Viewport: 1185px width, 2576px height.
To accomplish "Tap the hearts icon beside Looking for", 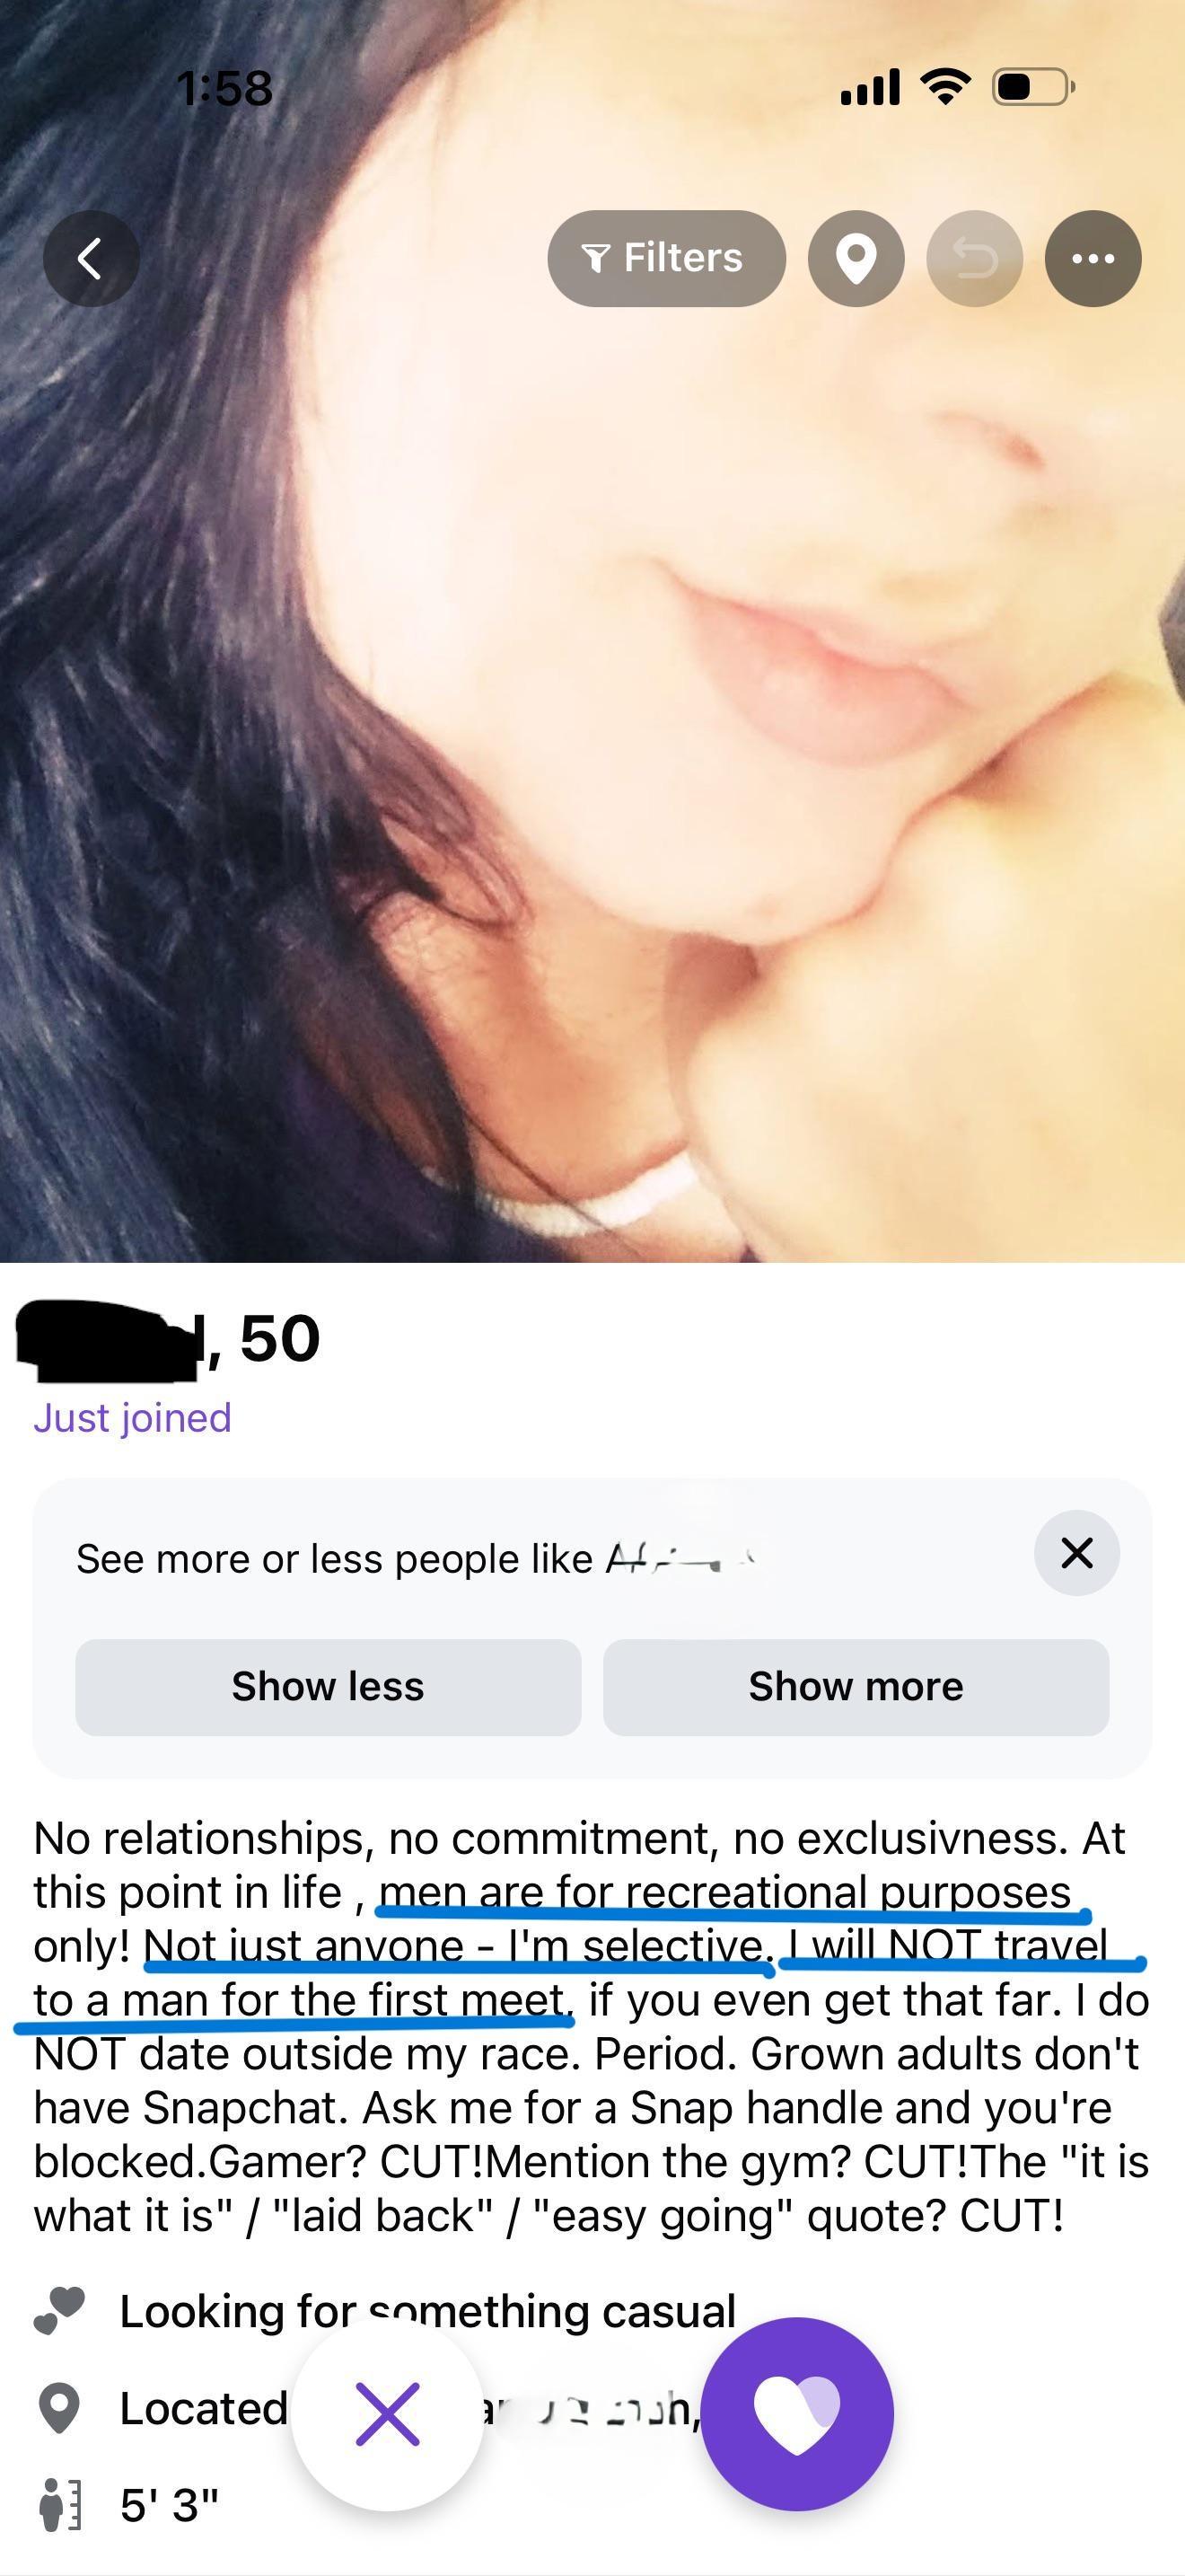I will click(x=59, y=2311).
